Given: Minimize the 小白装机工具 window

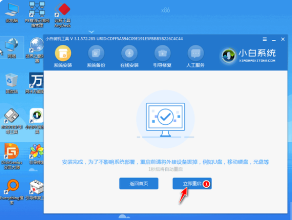Looking at the screenshot, I should pyautogui.click(x=274, y=40).
